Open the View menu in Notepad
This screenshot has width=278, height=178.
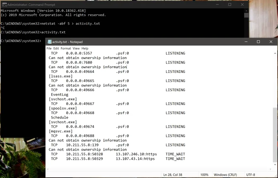tap(75, 48)
